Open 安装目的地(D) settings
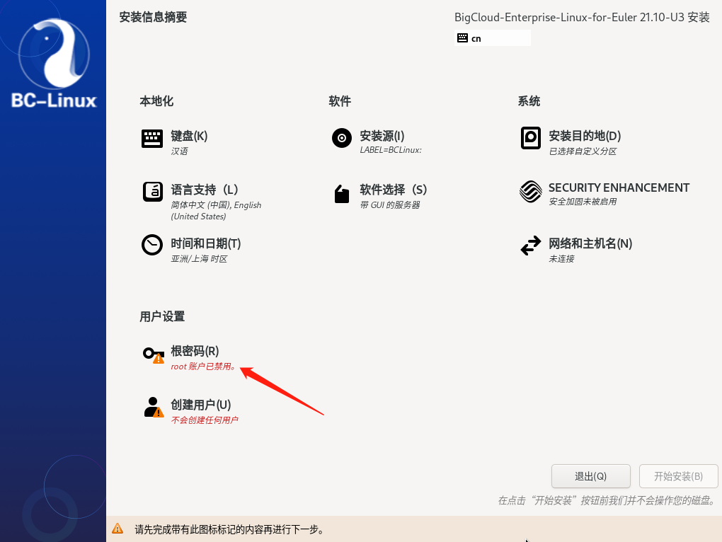Image resolution: width=722 pixels, height=542 pixels. 584,136
